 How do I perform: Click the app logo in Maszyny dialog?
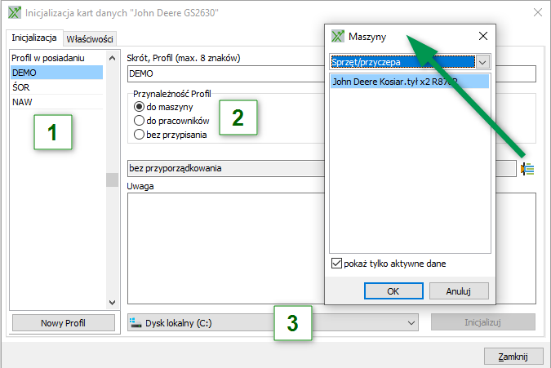338,36
